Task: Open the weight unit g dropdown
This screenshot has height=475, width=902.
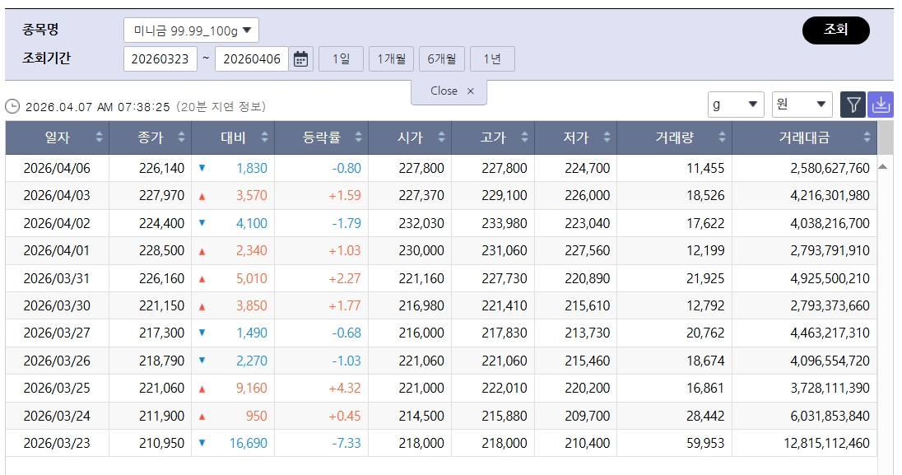Action: 736,105
